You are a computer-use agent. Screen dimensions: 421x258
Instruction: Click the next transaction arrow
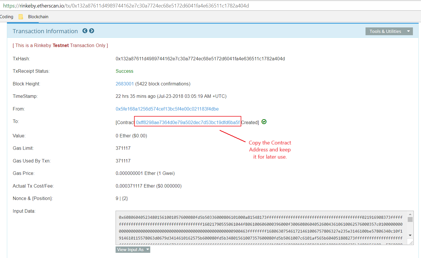92,31
